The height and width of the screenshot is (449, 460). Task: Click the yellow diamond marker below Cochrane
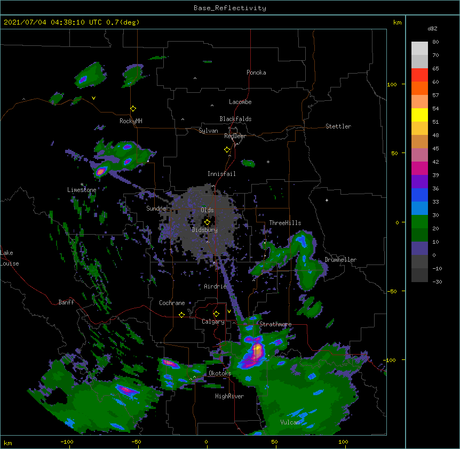(181, 315)
